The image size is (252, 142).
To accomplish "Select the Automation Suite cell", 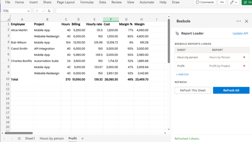I will pyautogui.click(x=47, y=61).
